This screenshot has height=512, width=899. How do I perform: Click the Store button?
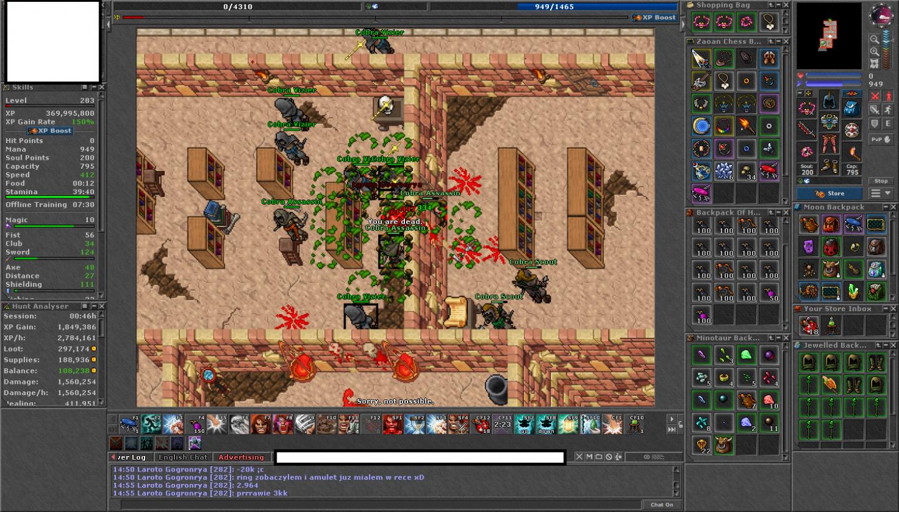coord(829,193)
